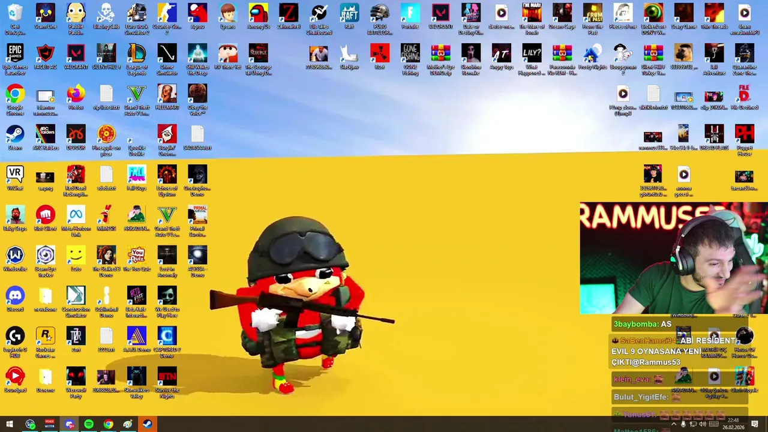This screenshot has width=768, height=432.
Task: Select the 2222.txt text file
Action: (x=106, y=340)
